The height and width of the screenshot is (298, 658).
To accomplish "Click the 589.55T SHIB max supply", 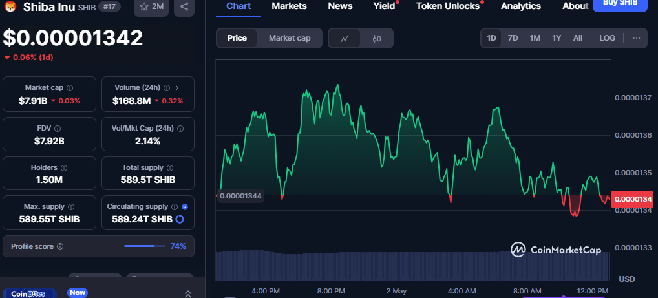I will coord(49,219).
